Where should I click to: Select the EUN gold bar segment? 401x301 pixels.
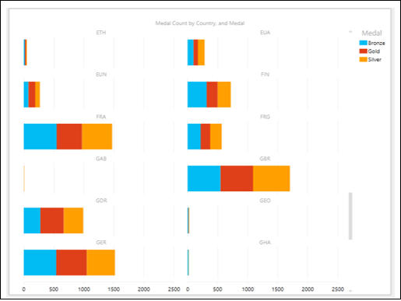32,94
